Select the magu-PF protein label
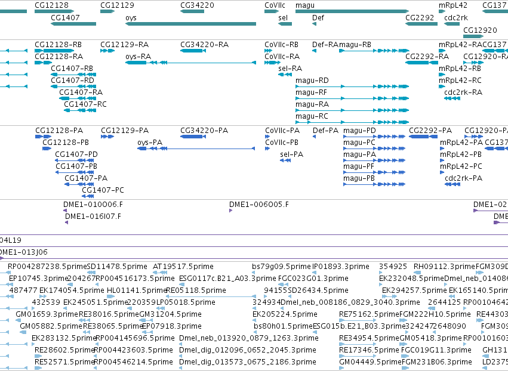 [x=359, y=167]
